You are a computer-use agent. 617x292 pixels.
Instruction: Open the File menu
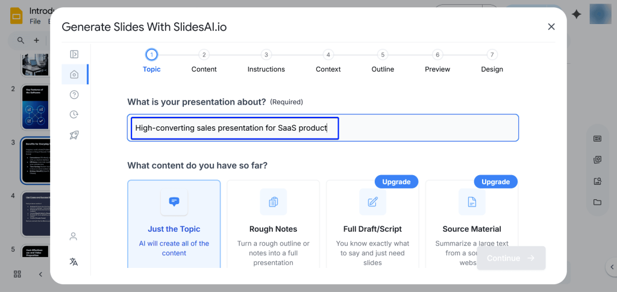35,22
